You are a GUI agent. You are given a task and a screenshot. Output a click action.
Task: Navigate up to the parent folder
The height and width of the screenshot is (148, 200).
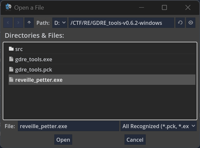[29, 23]
